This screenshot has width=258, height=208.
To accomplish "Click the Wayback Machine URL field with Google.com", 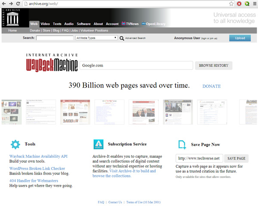I will 136,66.
